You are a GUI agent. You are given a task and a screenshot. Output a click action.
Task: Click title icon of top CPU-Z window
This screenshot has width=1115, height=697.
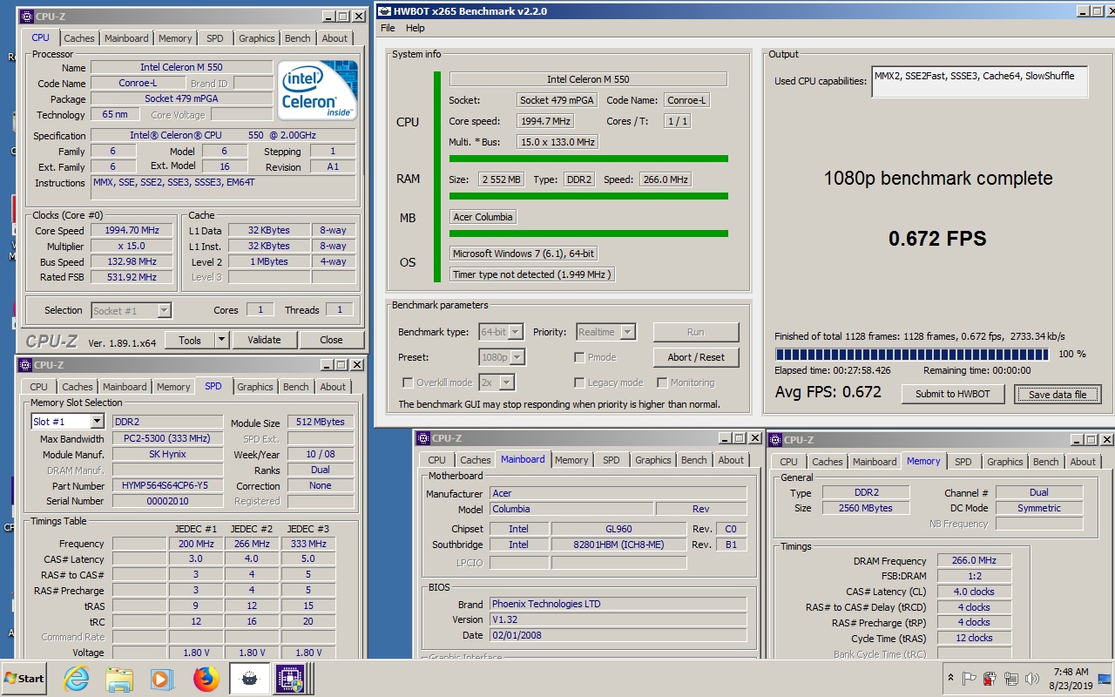click(26, 16)
